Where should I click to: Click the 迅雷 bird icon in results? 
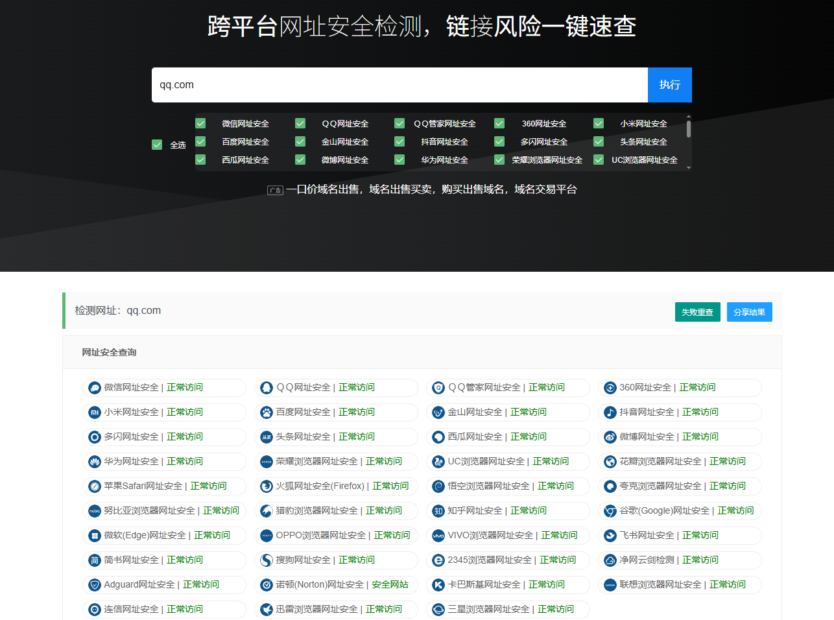coord(267,610)
